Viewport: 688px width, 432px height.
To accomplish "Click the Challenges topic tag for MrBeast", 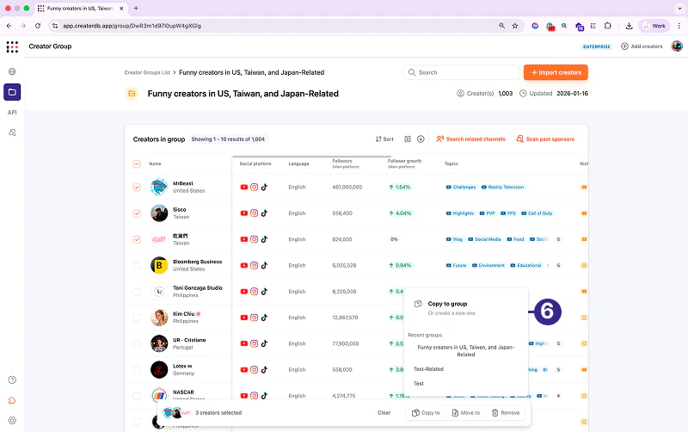I will (x=461, y=187).
